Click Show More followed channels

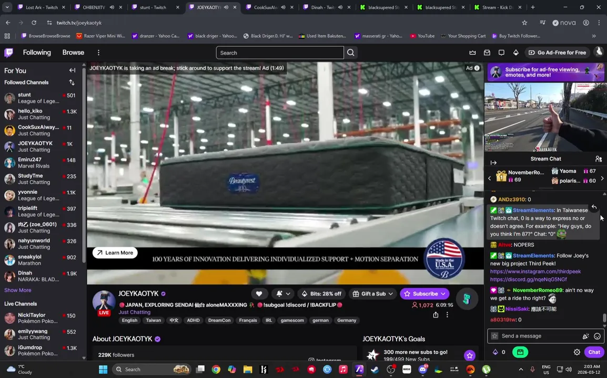(x=18, y=290)
